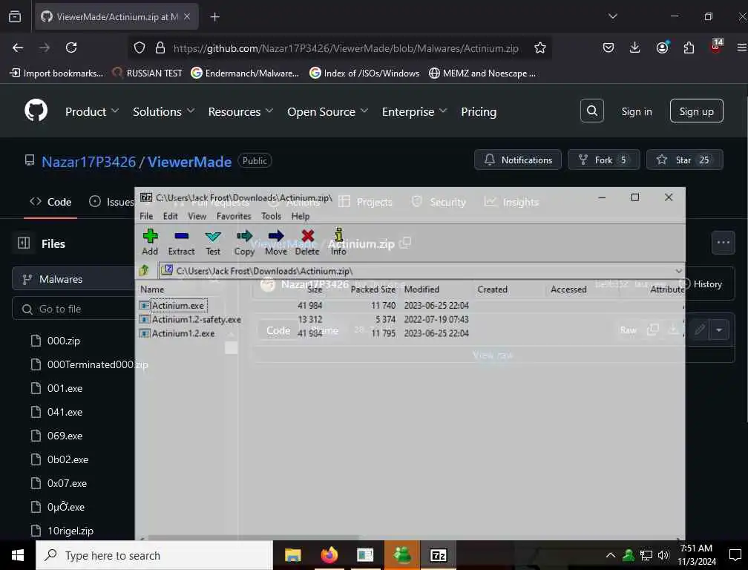This screenshot has height=570, width=748.
Task: Click the Add button in 7-Zip toolbar
Action: 150,242
